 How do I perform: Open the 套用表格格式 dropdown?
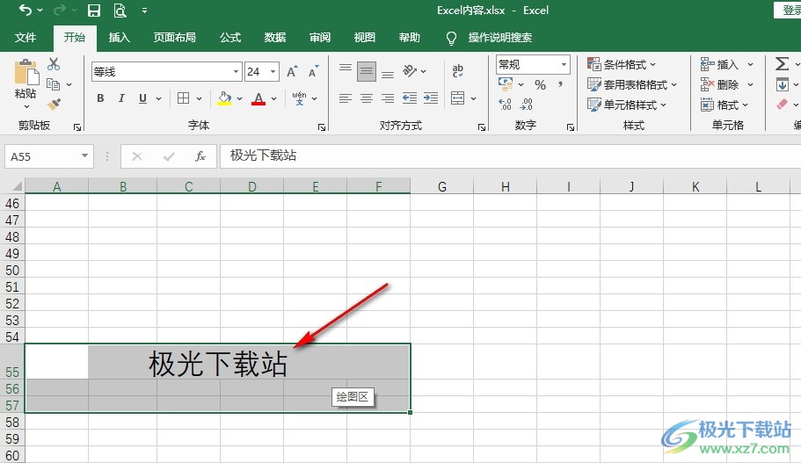point(632,84)
